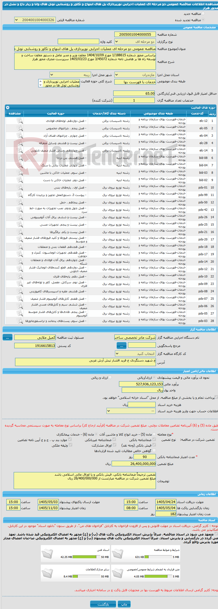Open the استان محل اجرا dropdown
The height and width of the screenshot is (609, 218).
[135, 75]
